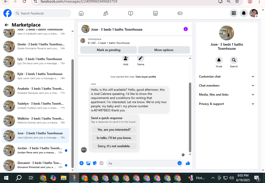Open View buyer profile link
265x183 pixels.
(146, 77)
